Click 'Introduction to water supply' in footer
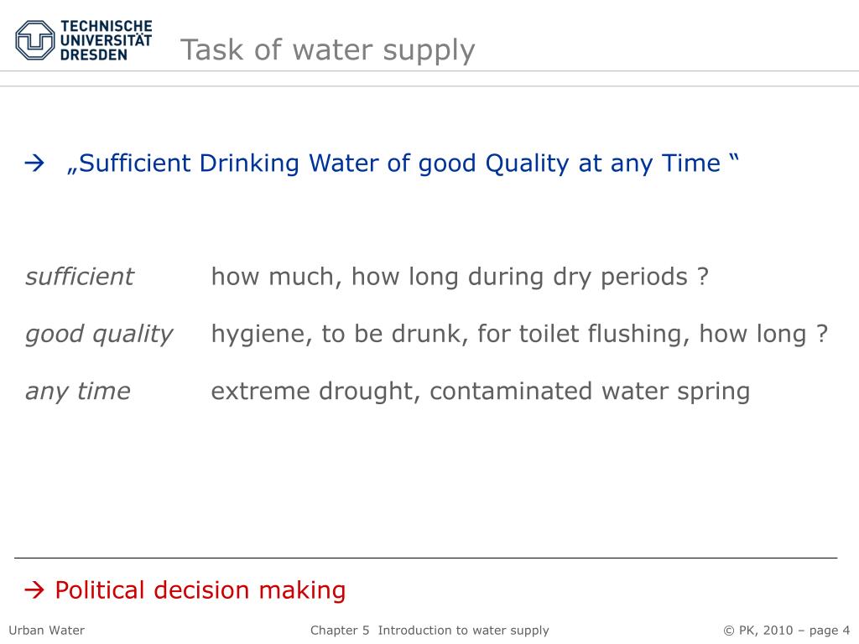Viewport: 859px width, 644px height. point(463,631)
